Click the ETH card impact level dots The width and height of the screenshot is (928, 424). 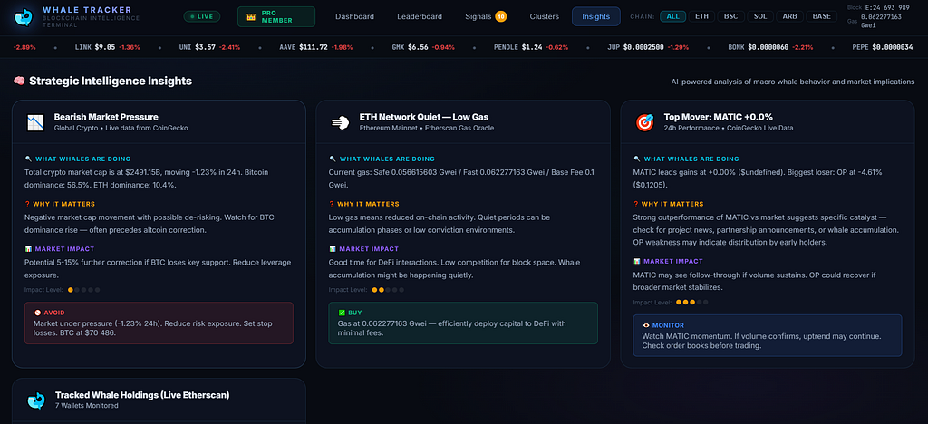pyautogui.click(x=388, y=290)
